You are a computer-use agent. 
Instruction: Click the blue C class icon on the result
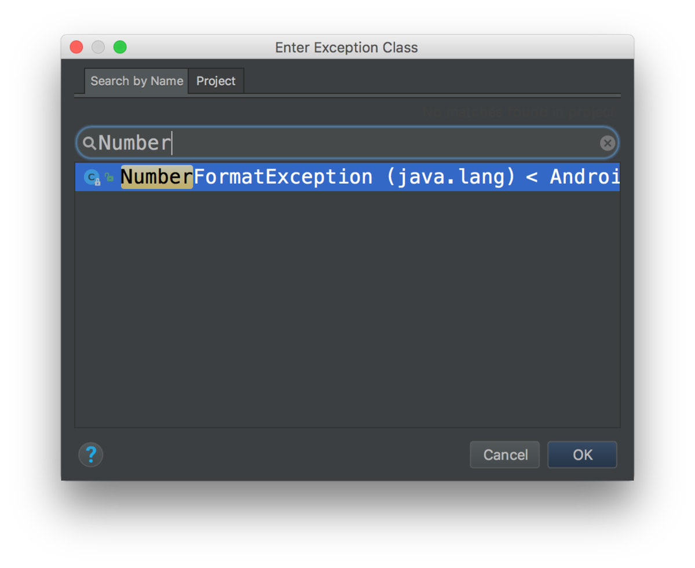click(92, 176)
